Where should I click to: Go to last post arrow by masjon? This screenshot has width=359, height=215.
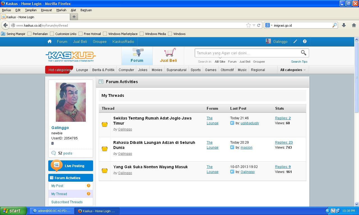coord(232,147)
